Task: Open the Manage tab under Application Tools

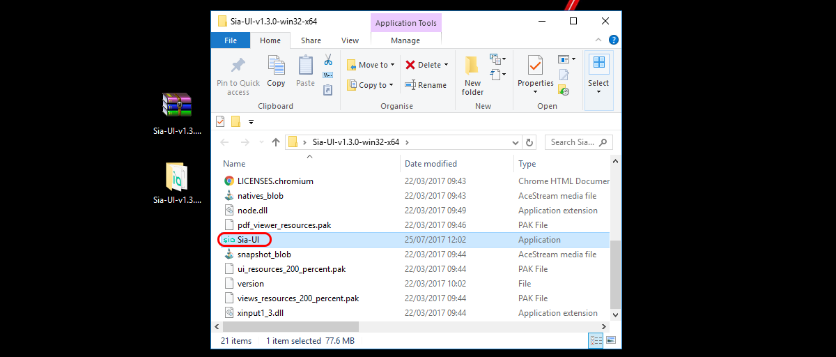Action: tap(405, 40)
